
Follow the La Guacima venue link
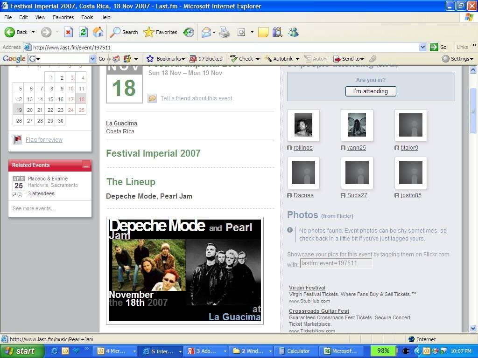point(121,123)
